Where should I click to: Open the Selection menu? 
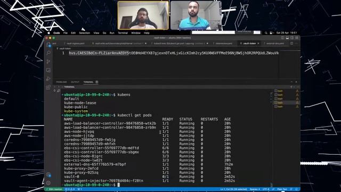84,33
